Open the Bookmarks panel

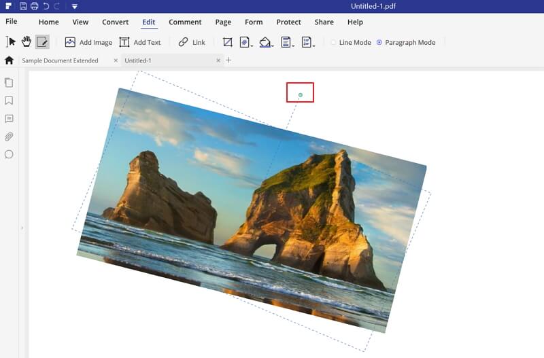coord(9,101)
